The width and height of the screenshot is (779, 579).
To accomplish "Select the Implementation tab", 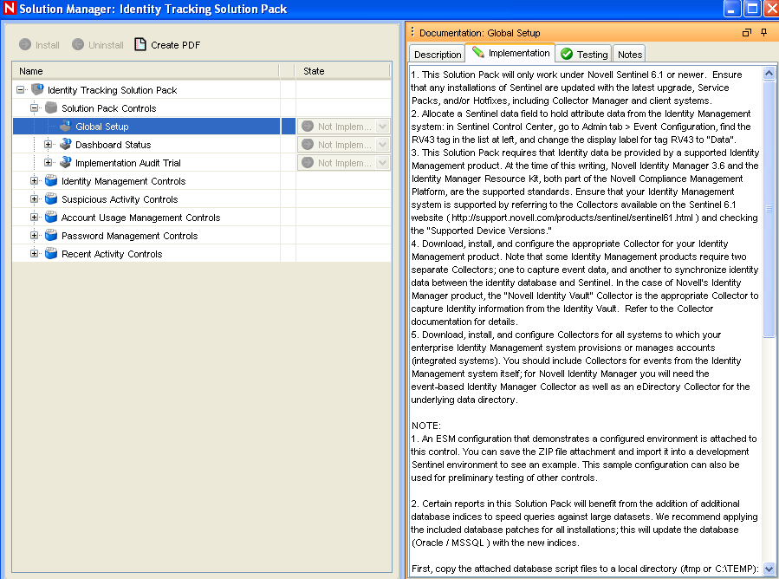I will [510, 53].
